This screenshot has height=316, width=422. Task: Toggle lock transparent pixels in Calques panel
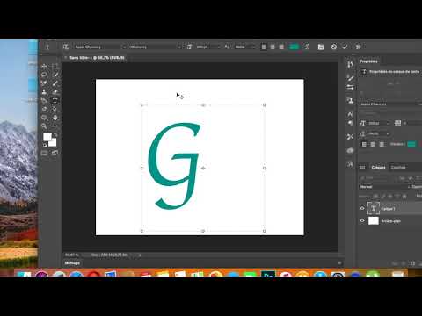coord(376,196)
